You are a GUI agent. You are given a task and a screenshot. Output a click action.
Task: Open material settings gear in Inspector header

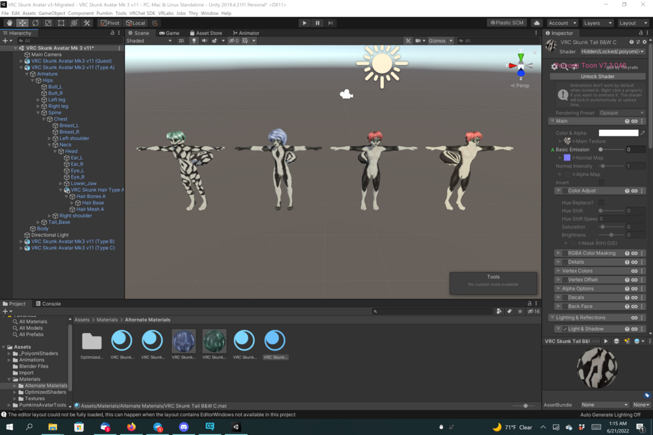(645, 42)
